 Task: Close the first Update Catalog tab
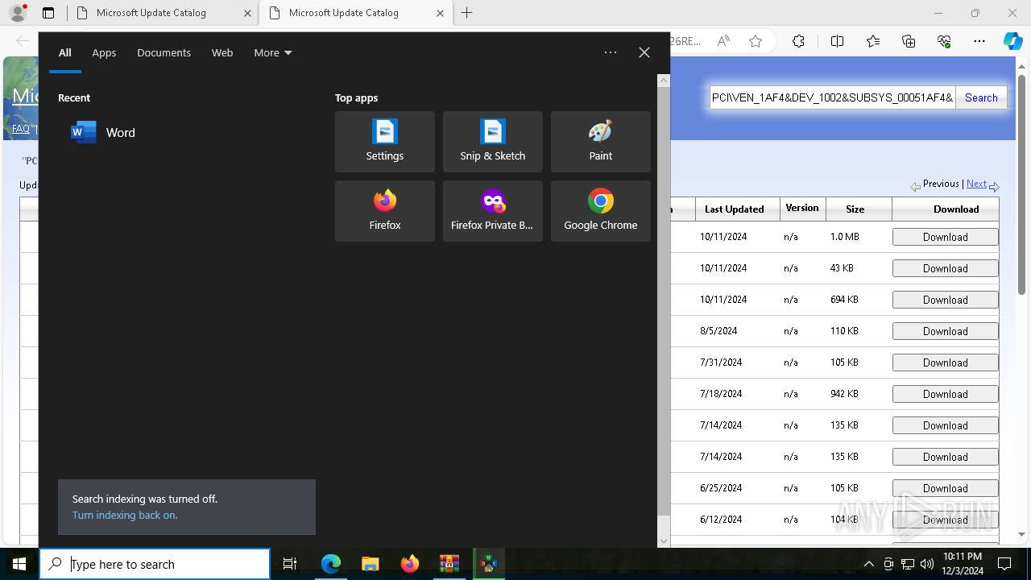[247, 13]
